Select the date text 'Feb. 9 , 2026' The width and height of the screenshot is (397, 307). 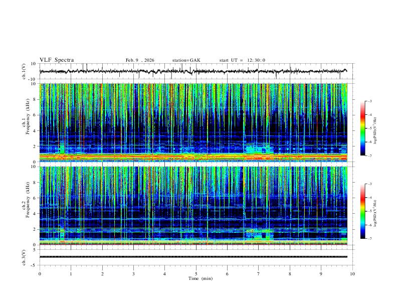coord(140,60)
